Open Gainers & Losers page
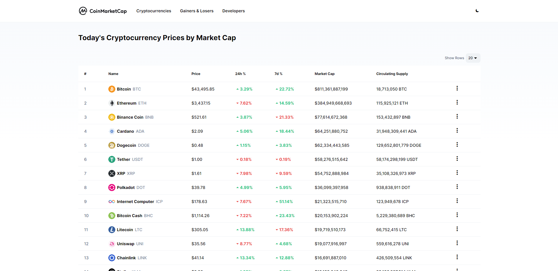 (197, 11)
